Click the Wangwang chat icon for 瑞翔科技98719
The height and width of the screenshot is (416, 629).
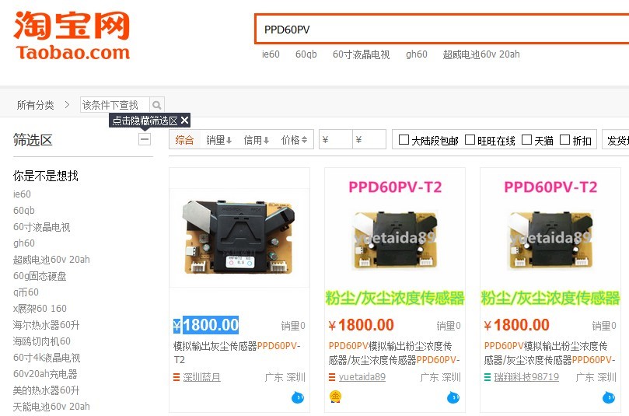[x=609, y=397]
